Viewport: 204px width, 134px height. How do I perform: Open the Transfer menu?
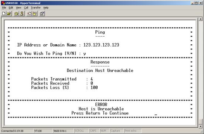pos(36,8)
